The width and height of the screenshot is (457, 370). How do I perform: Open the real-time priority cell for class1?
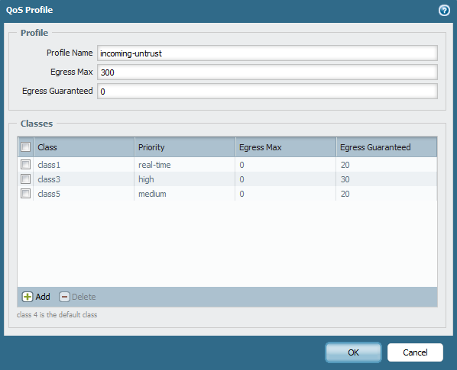185,165
